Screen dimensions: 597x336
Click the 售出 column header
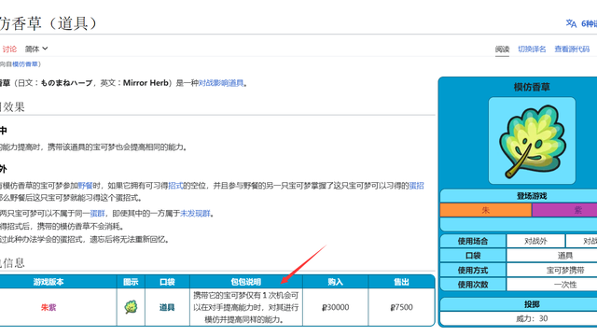point(401,282)
